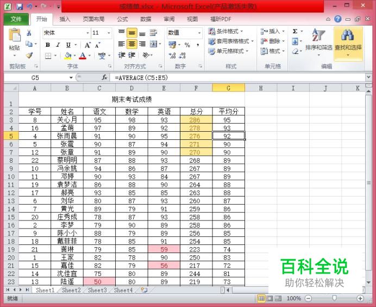Increase indent

click(x=131, y=56)
